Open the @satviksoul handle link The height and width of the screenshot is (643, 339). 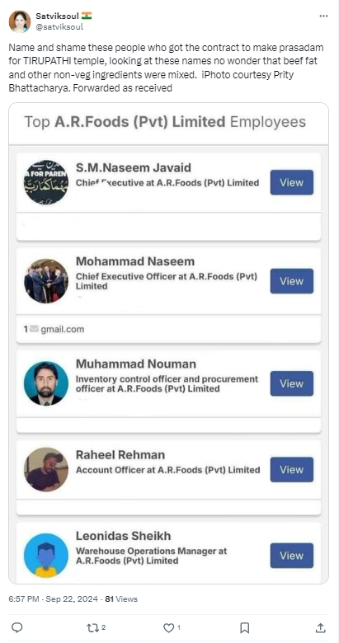tap(59, 26)
